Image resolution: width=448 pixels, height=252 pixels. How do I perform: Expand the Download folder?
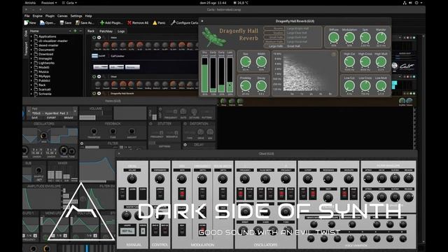[x=31, y=54]
